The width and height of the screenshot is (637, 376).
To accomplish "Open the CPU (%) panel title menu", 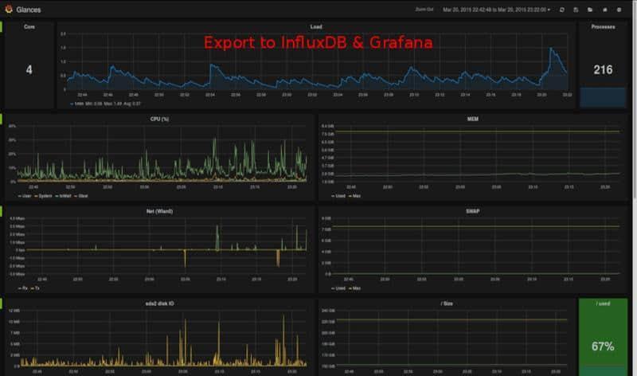I will pyautogui.click(x=160, y=119).
